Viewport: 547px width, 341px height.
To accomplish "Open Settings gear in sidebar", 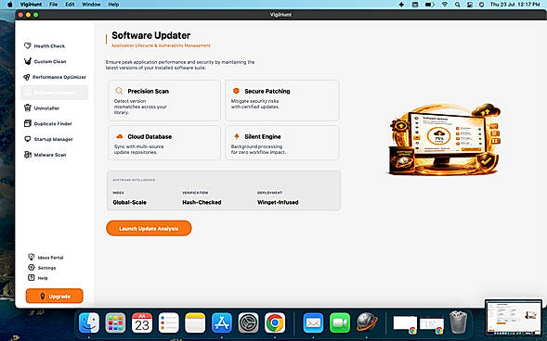I will (32, 267).
